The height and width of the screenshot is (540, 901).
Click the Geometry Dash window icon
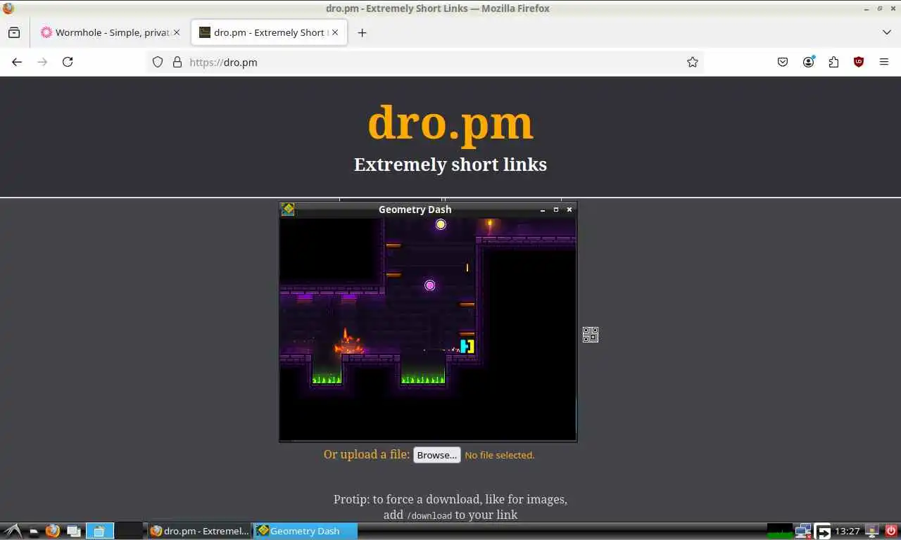pyautogui.click(x=288, y=209)
